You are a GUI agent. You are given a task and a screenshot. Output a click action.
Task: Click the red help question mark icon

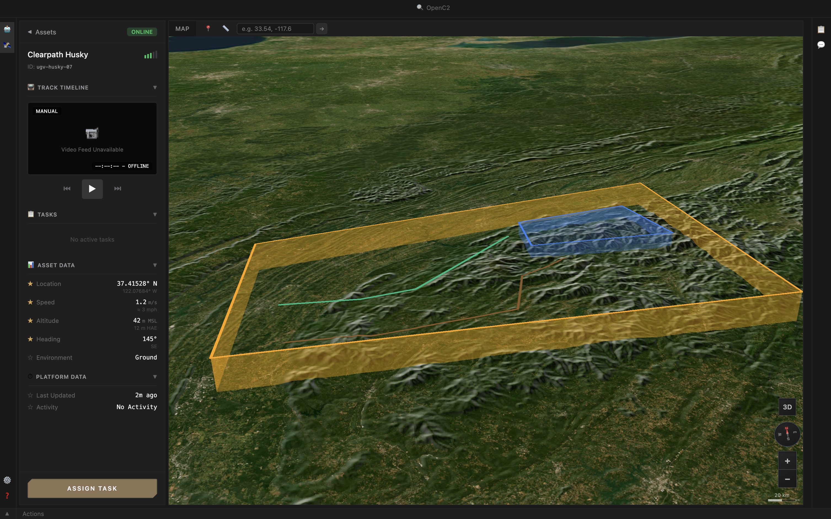click(7, 495)
